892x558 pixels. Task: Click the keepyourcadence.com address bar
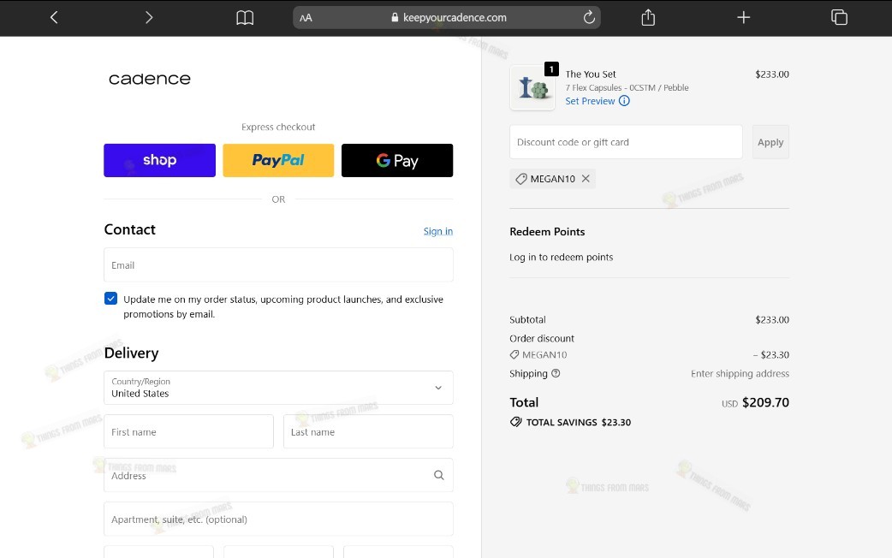(447, 18)
